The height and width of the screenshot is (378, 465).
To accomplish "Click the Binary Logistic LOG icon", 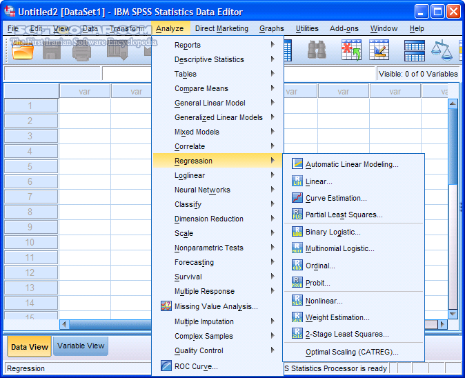I will tap(297, 232).
